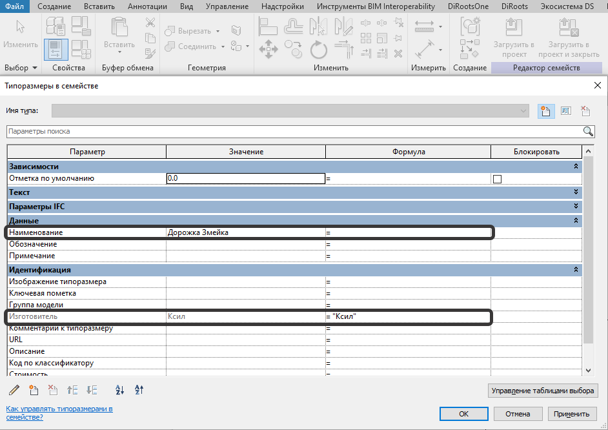Image resolution: width=608 pixels, height=430 pixels.
Task: Click the highlighted Свойства palette icon
Action: 56,49
